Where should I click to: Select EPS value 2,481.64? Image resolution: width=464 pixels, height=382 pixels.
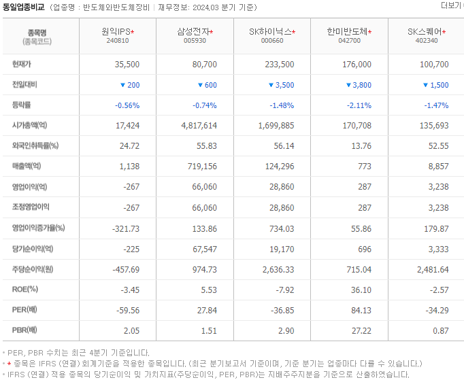(433, 270)
